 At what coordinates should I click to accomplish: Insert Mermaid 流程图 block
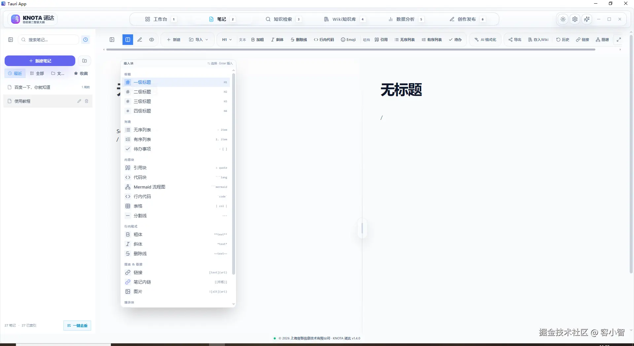tap(176, 187)
